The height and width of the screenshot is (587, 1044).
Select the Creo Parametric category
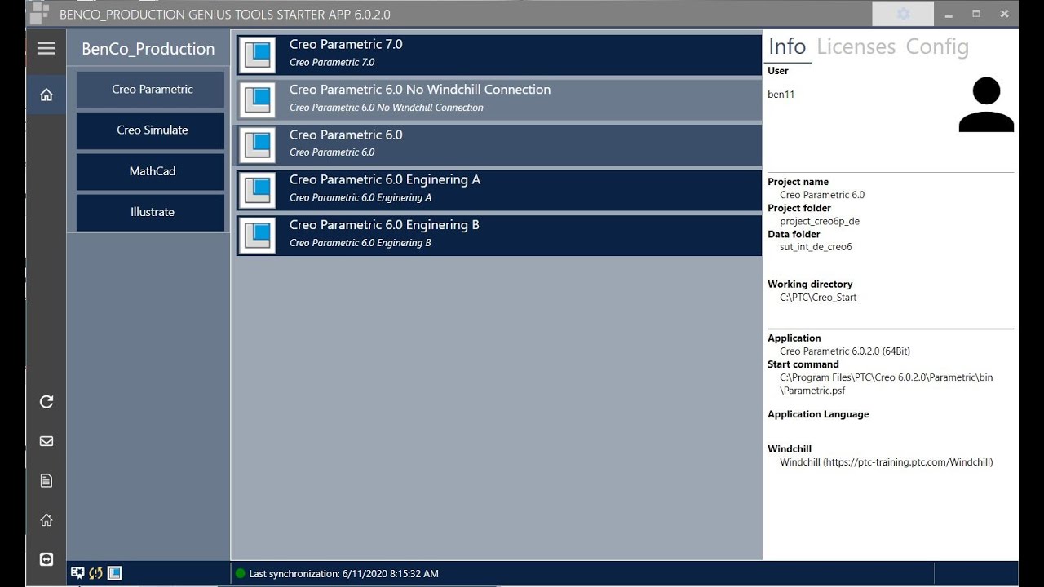point(151,90)
